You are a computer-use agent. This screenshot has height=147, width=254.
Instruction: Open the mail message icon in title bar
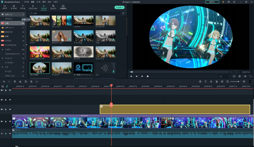[229, 2]
